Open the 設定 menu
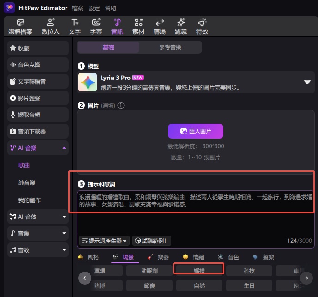Screen dimensions: 318x297 tap(94, 8)
